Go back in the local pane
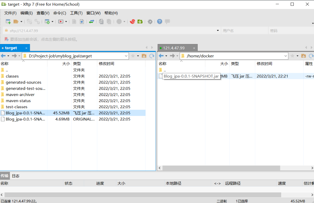 (x=3, y=56)
